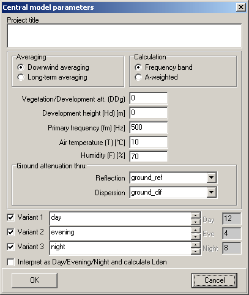
Task: Click the Cancel button
Action: pyautogui.click(x=214, y=280)
